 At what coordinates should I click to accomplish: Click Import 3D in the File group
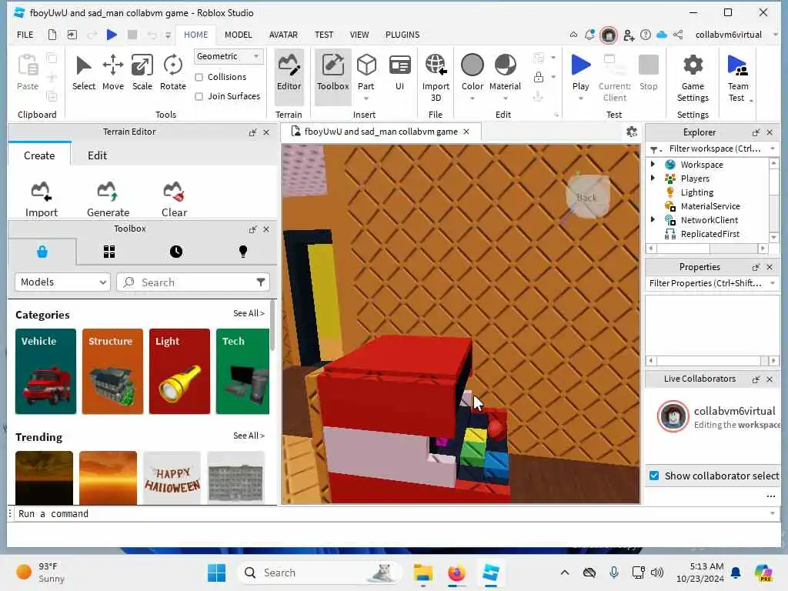436,78
